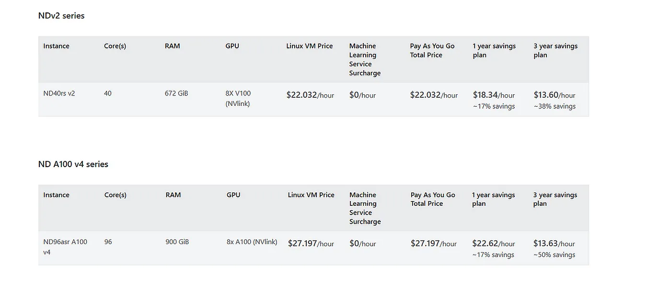Image resolution: width=671 pixels, height=282 pixels.
Task: Select the ND40rs v2 instance name
Action: tap(59, 93)
